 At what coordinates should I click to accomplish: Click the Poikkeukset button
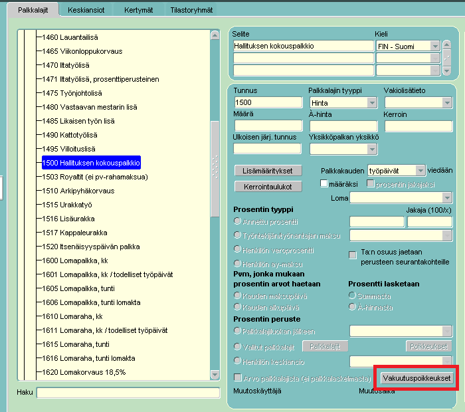429,346
